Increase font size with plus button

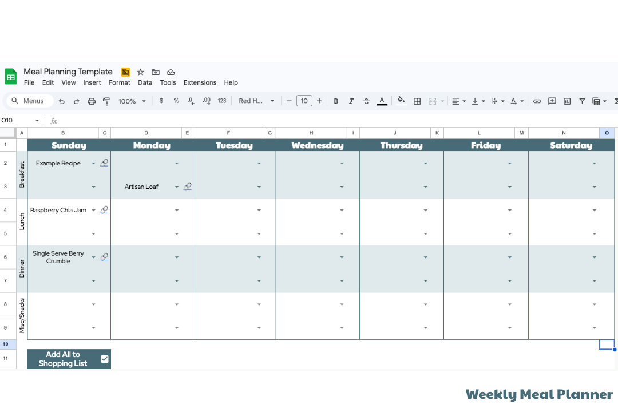(x=319, y=101)
